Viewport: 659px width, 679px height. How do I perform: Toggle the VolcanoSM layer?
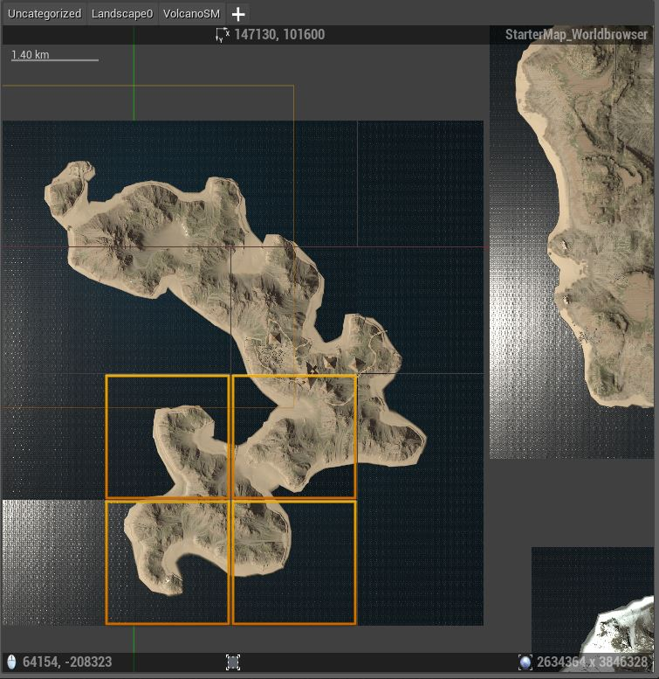point(191,14)
